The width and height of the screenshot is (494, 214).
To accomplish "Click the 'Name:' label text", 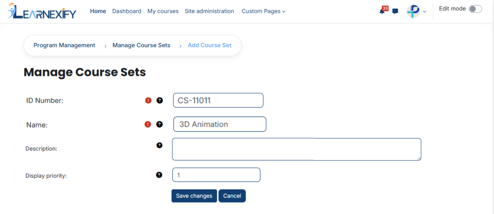I will tap(37, 125).
